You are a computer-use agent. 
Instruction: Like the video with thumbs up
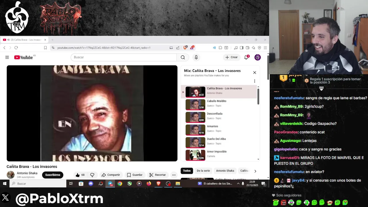pyautogui.click(x=80, y=175)
